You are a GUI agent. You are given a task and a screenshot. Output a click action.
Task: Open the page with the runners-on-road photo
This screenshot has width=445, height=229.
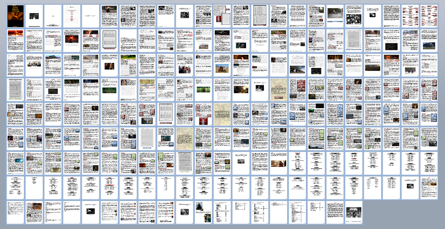(335, 16)
